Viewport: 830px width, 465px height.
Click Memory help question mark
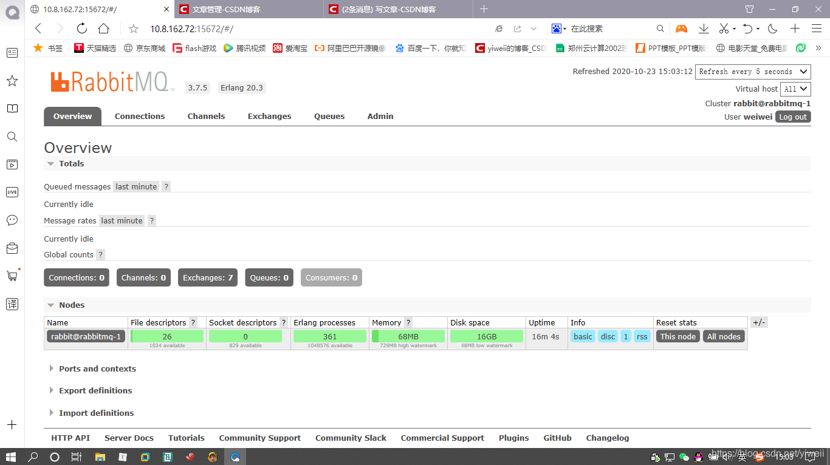pos(408,322)
